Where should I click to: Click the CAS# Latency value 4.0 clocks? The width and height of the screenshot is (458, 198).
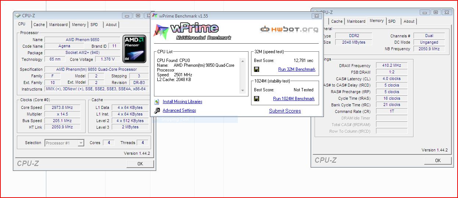click(x=392, y=79)
